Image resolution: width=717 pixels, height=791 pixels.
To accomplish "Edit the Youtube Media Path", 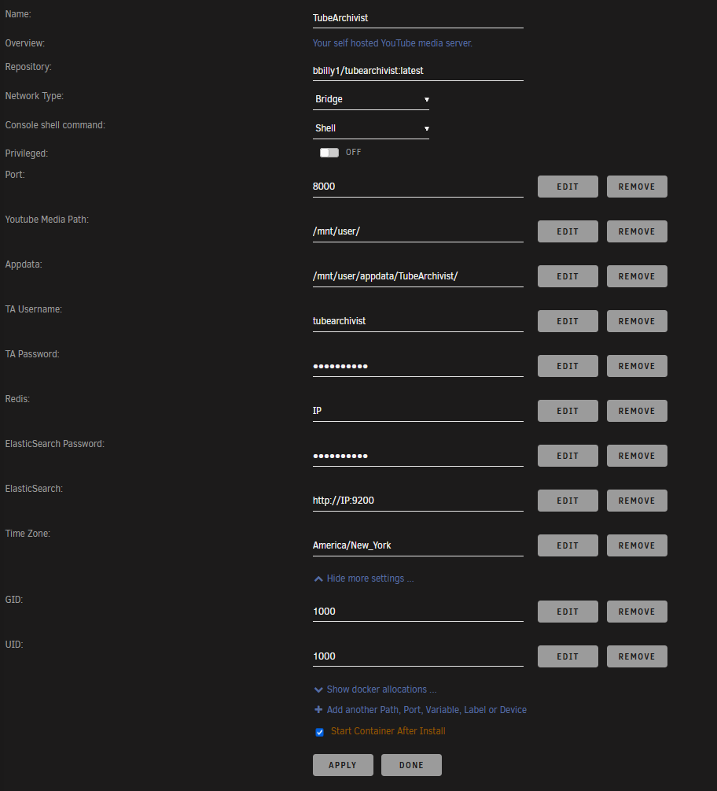I will [x=568, y=231].
